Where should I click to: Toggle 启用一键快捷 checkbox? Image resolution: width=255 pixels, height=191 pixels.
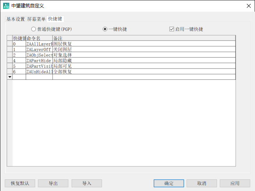(x=172, y=29)
